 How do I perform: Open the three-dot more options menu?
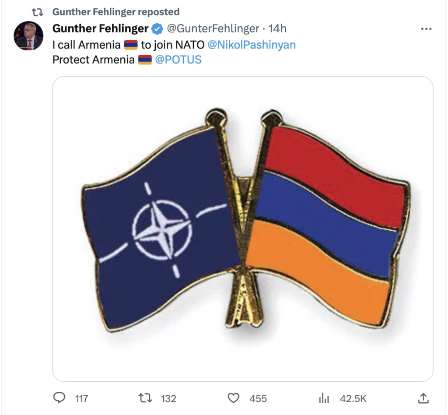coord(426,29)
